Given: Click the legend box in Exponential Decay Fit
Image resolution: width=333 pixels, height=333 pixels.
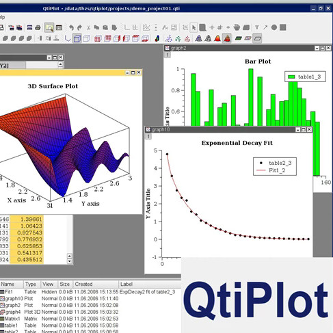Looking at the screenshot, I should pyautogui.click(x=275, y=166).
